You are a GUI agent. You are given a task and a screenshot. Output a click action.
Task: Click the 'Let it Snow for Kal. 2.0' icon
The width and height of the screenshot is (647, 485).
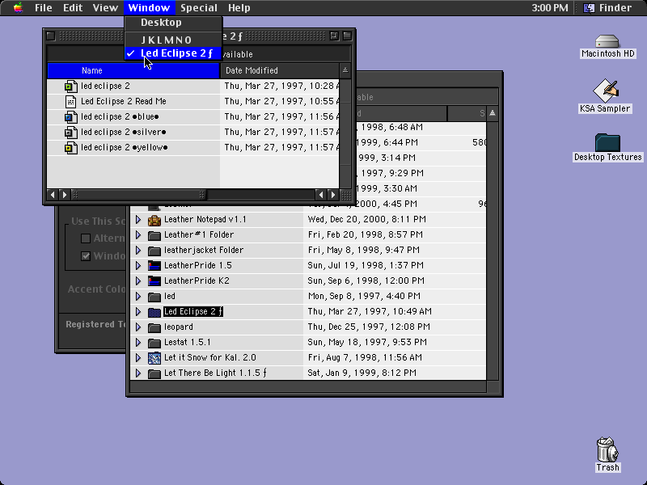coord(154,357)
